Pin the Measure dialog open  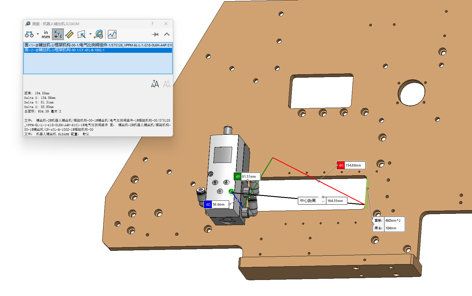pyautogui.click(x=155, y=34)
